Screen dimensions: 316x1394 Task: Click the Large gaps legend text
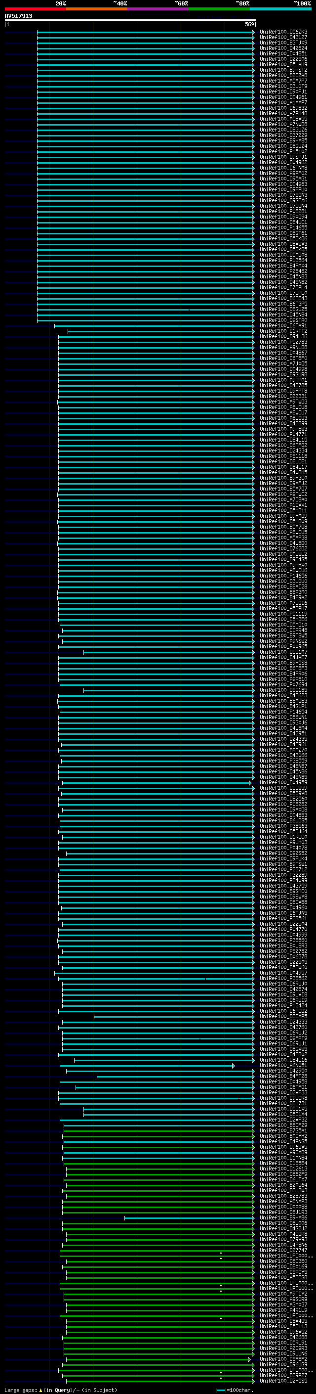click(61, 1390)
